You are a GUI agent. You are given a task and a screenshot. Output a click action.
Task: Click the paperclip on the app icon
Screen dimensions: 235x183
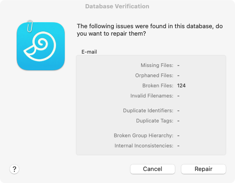pos(30,26)
